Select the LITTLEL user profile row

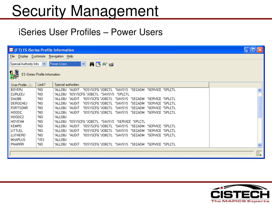pos(110,130)
